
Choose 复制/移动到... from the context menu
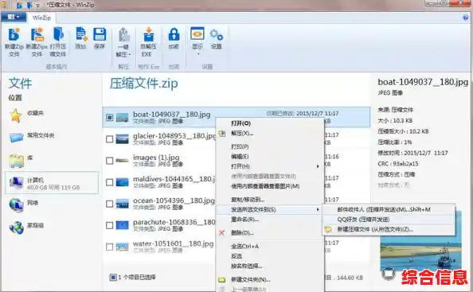[248, 200]
